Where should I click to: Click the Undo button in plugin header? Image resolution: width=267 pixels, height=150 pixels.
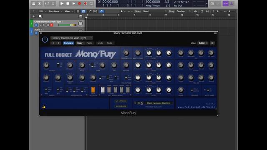[100, 43]
